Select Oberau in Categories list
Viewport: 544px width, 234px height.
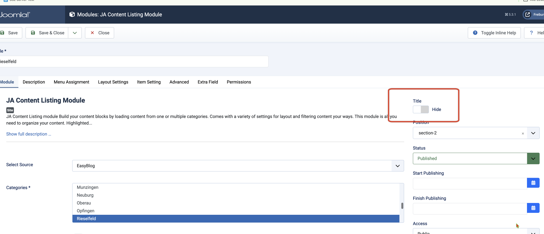(236, 203)
